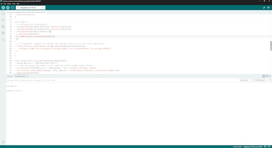Viewport: 272px width, 148px height.
Task: Click the Serial1.print AT command line
Action: coord(56,68)
